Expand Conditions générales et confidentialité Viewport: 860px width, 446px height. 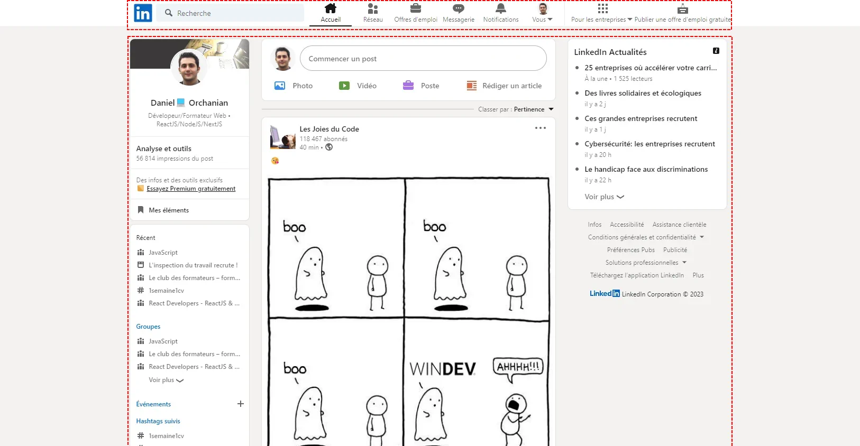[646, 237]
